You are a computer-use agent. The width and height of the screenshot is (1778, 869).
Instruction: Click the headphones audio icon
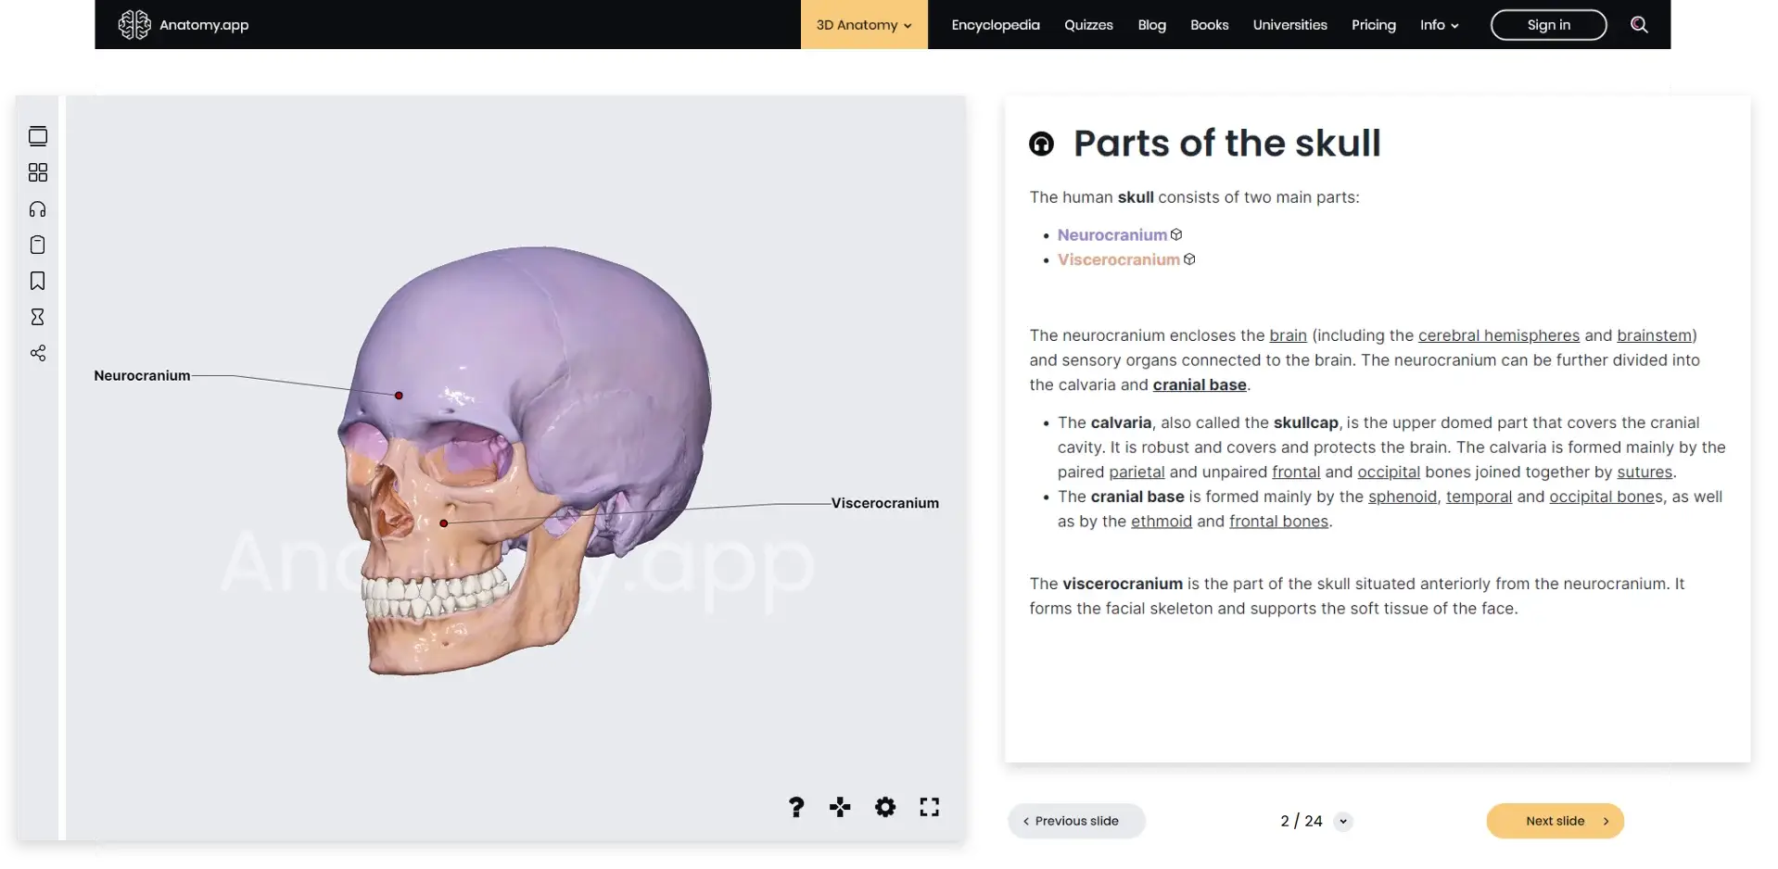pos(38,209)
